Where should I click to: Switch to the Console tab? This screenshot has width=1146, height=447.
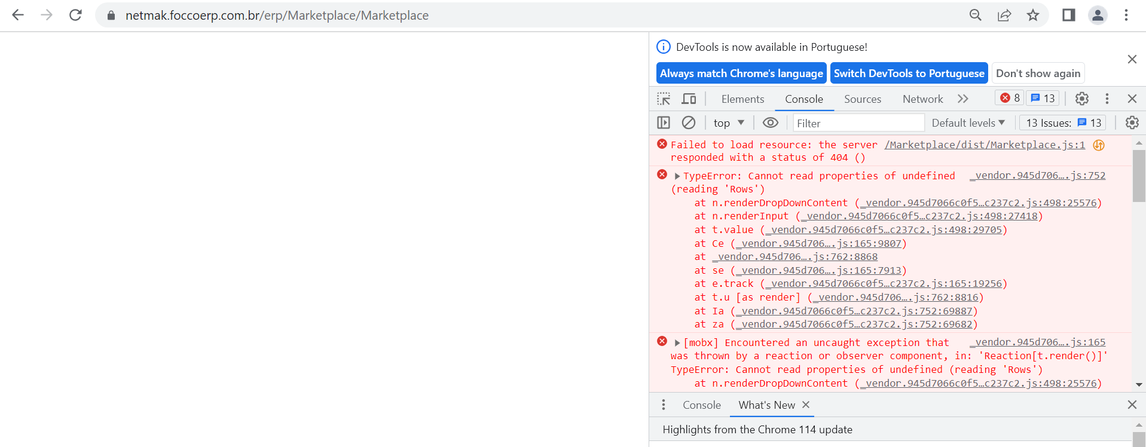804,99
